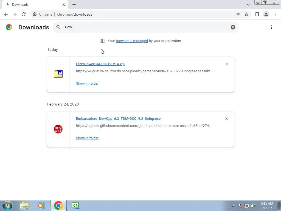The height and width of the screenshot is (211, 281).
Task: Open Embarcadero_Dev-Cpp setup exe link
Action: [x=118, y=119]
